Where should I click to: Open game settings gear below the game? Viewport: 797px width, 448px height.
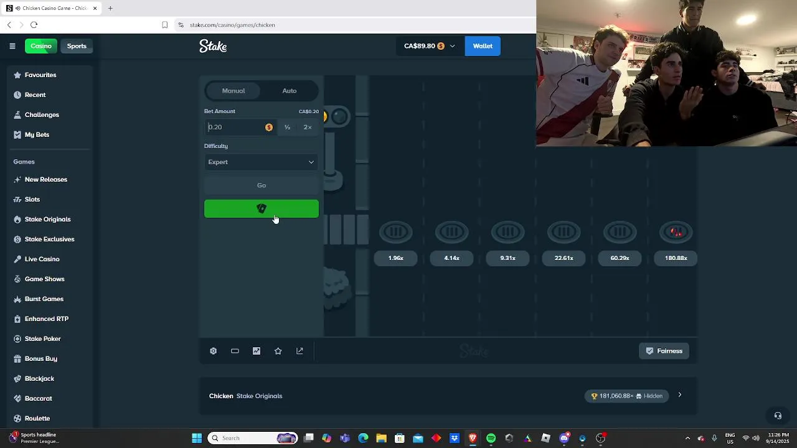(x=213, y=351)
